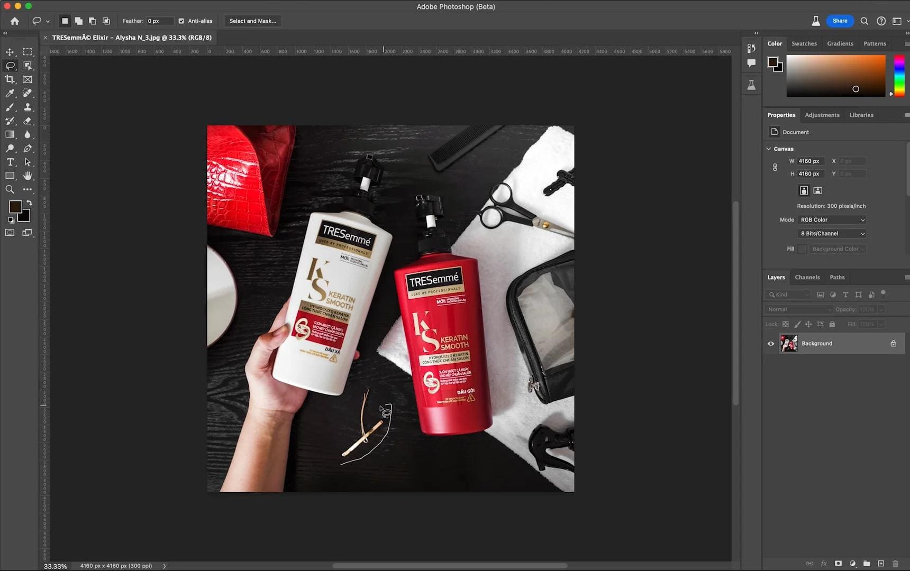Open the Layers panel menu
Image resolution: width=910 pixels, height=571 pixels.
click(907, 278)
